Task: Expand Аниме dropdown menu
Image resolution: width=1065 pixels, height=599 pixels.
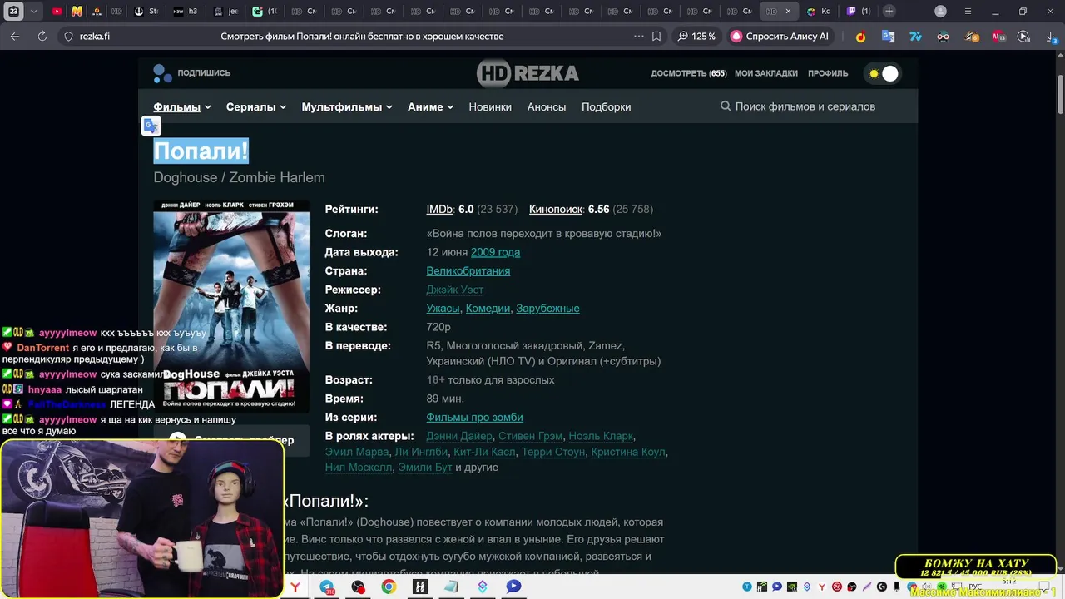Action: (x=430, y=106)
